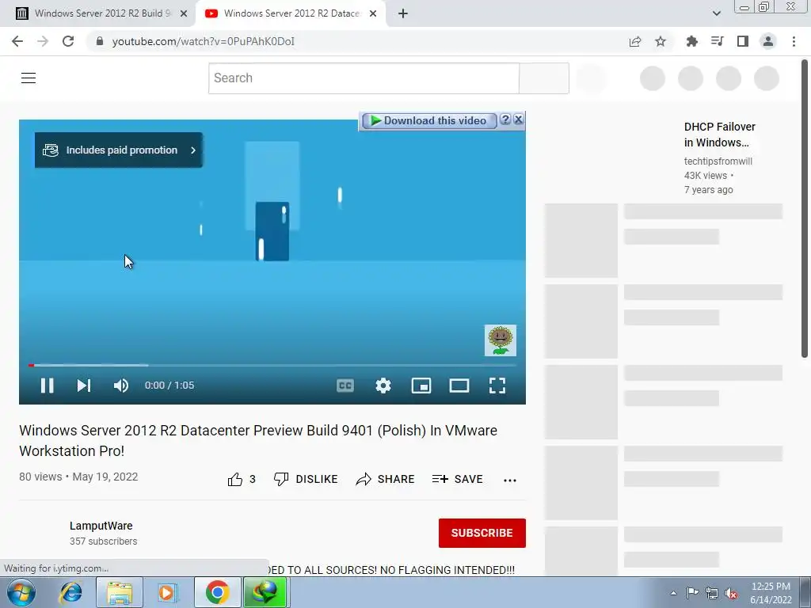Pause the video

(47, 386)
